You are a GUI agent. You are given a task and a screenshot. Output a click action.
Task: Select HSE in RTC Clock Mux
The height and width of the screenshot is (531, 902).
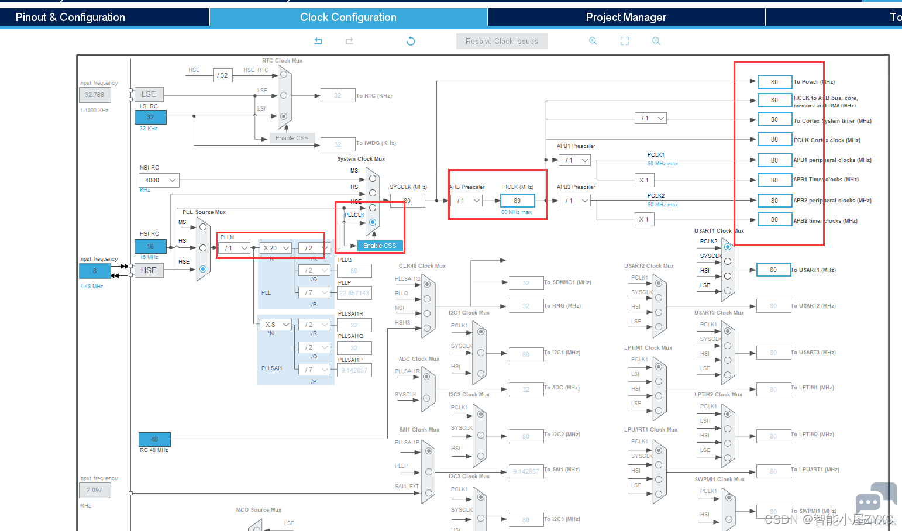point(284,74)
